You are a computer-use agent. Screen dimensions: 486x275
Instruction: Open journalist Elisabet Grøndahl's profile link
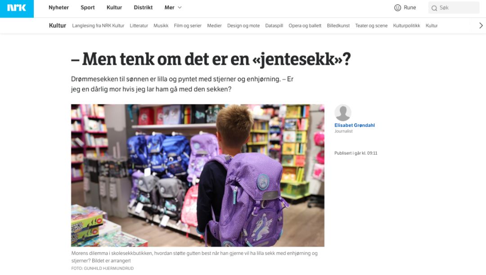[x=355, y=125]
